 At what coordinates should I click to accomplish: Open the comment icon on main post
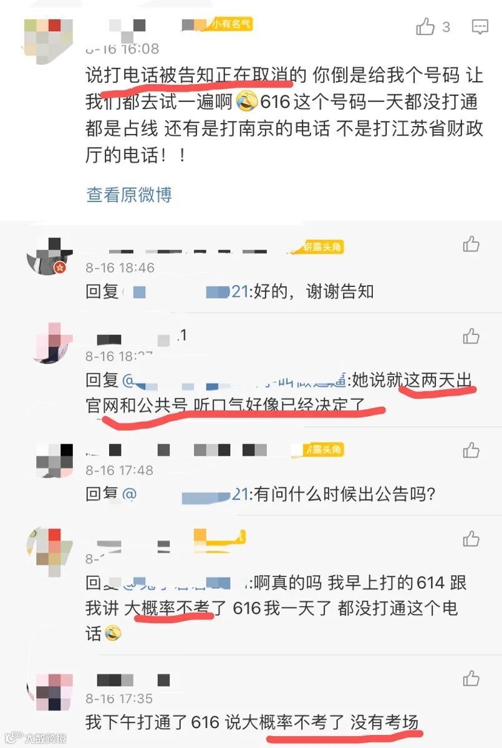click(x=480, y=27)
